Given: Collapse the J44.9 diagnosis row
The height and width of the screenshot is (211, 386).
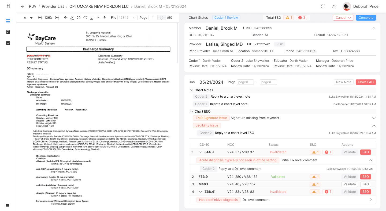Looking at the screenshot, I should [200, 152].
